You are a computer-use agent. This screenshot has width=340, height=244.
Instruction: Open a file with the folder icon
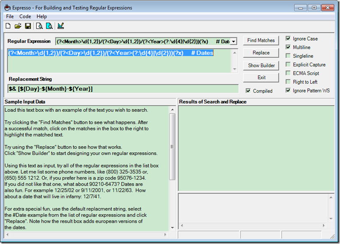pyautogui.click(x=18, y=26)
